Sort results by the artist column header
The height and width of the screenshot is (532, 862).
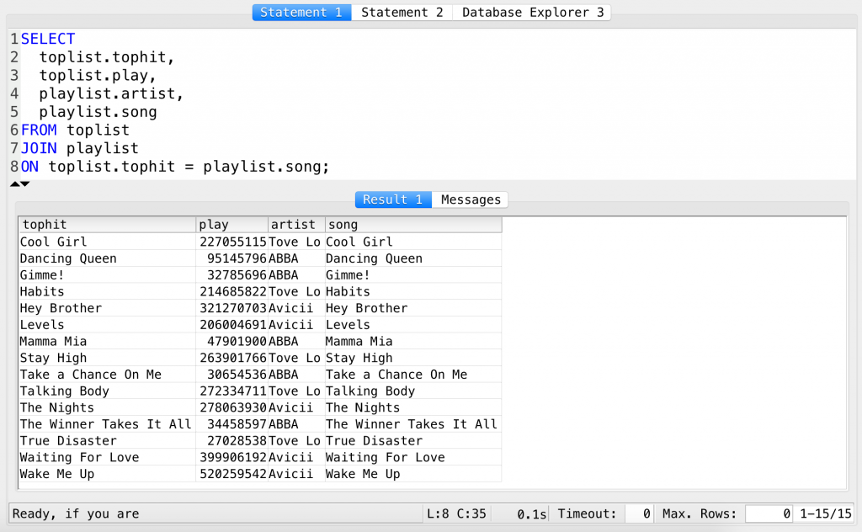[x=293, y=224]
